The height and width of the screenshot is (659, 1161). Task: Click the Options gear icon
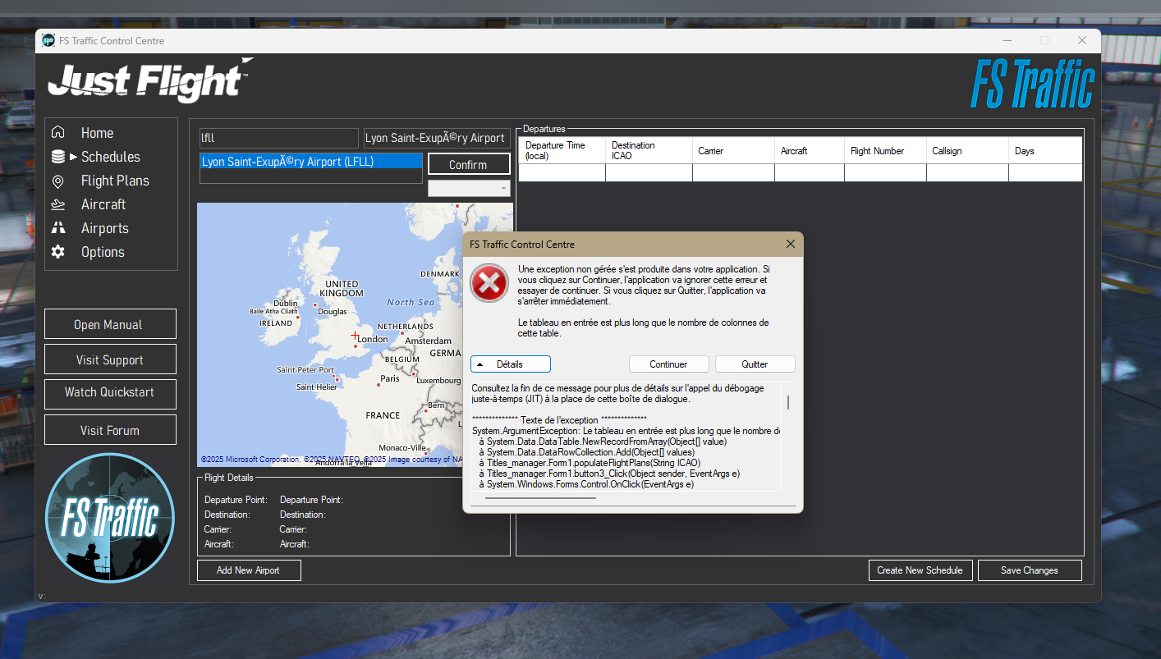point(57,252)
